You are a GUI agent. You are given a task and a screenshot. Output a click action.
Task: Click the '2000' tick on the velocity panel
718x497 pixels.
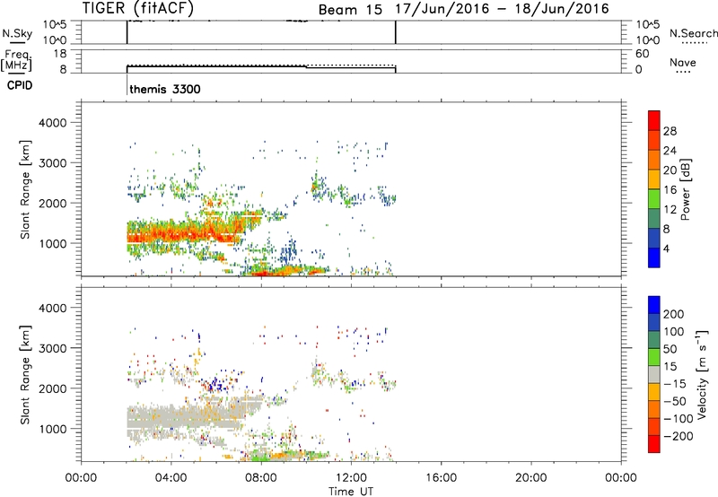pyautogui.click(x=53, y=388)
